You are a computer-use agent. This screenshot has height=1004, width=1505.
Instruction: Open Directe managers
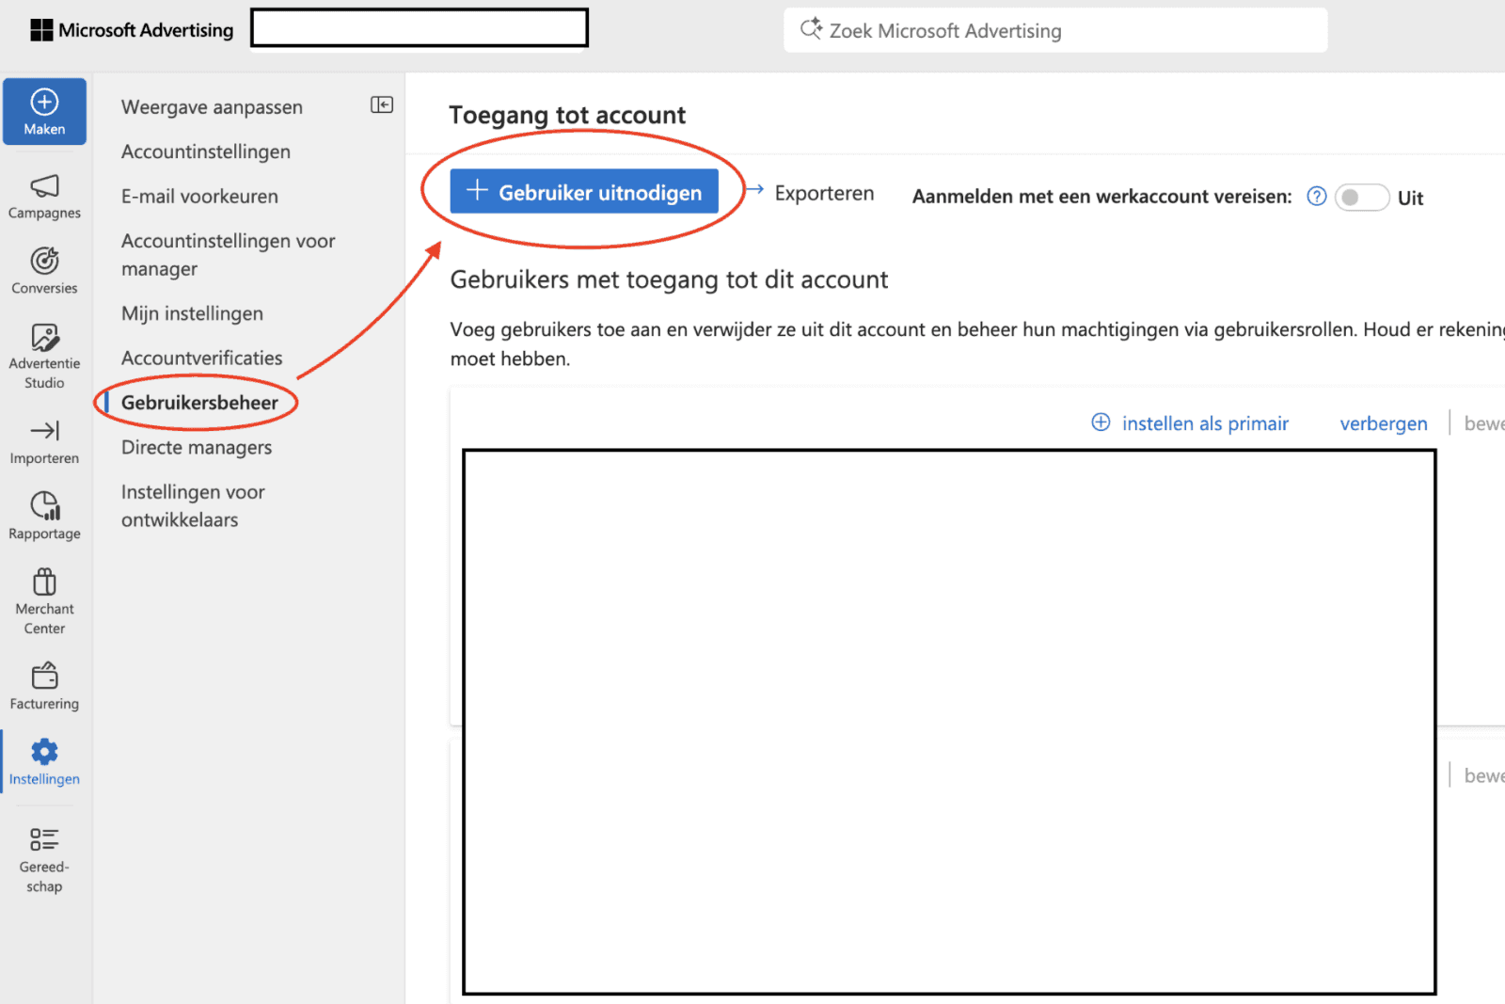coord(197,448)
